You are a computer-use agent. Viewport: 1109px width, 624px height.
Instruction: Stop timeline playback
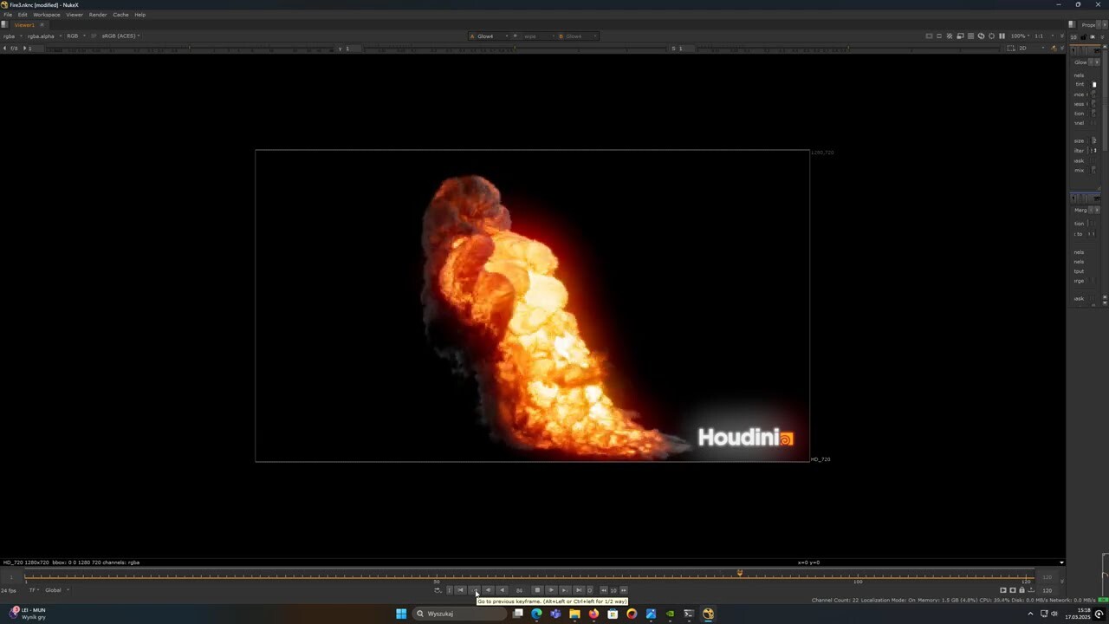[x=537, y=590]
